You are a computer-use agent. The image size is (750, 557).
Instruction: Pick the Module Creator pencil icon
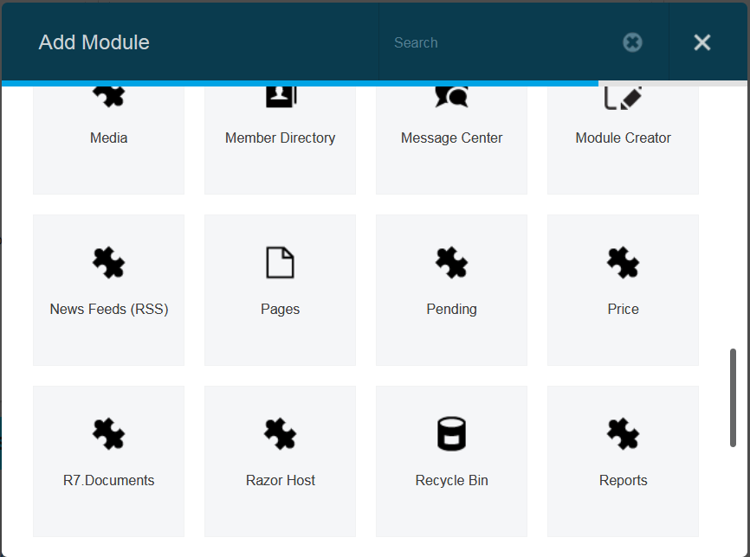coord(623,99)
